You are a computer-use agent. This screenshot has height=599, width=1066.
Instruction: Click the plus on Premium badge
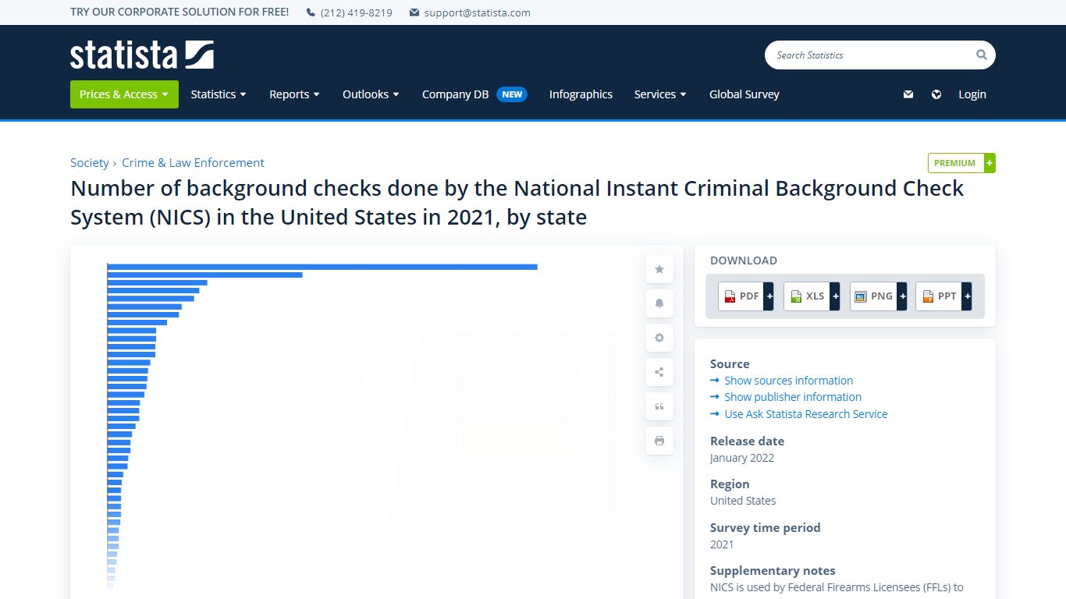click(990, 163)
